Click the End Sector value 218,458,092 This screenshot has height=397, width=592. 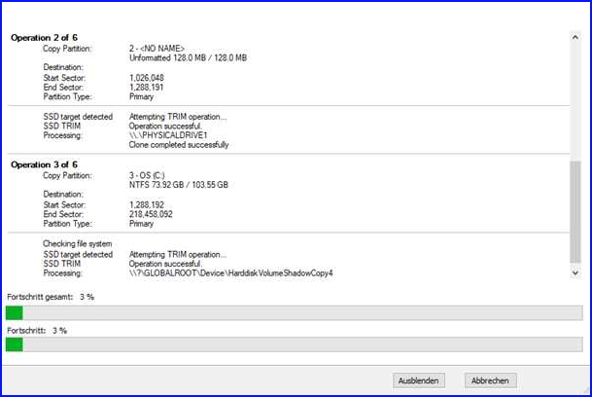coord(151,213)
